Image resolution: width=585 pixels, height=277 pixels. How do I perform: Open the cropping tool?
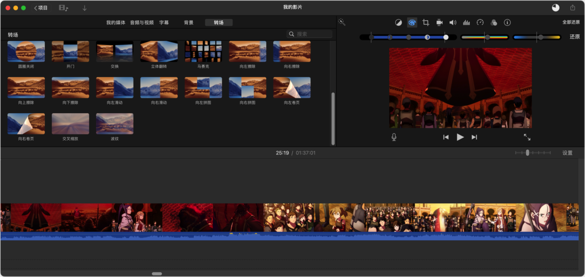coord(426,22)
